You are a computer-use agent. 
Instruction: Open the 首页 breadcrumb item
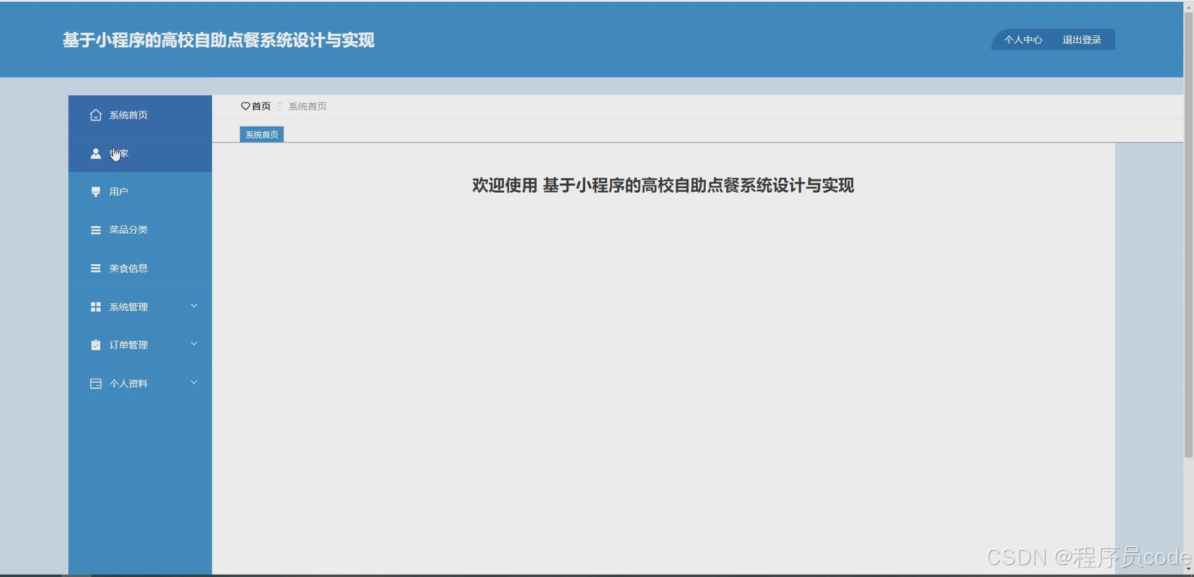pyautogui.click(x=259, y=106)
